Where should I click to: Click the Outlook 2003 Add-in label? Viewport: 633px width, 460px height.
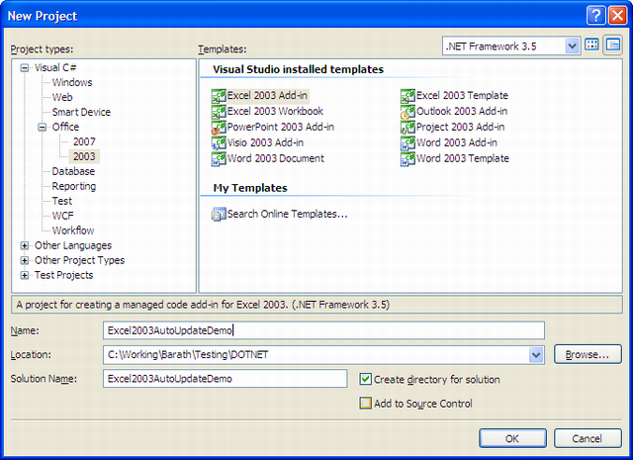tap(462, 112)
